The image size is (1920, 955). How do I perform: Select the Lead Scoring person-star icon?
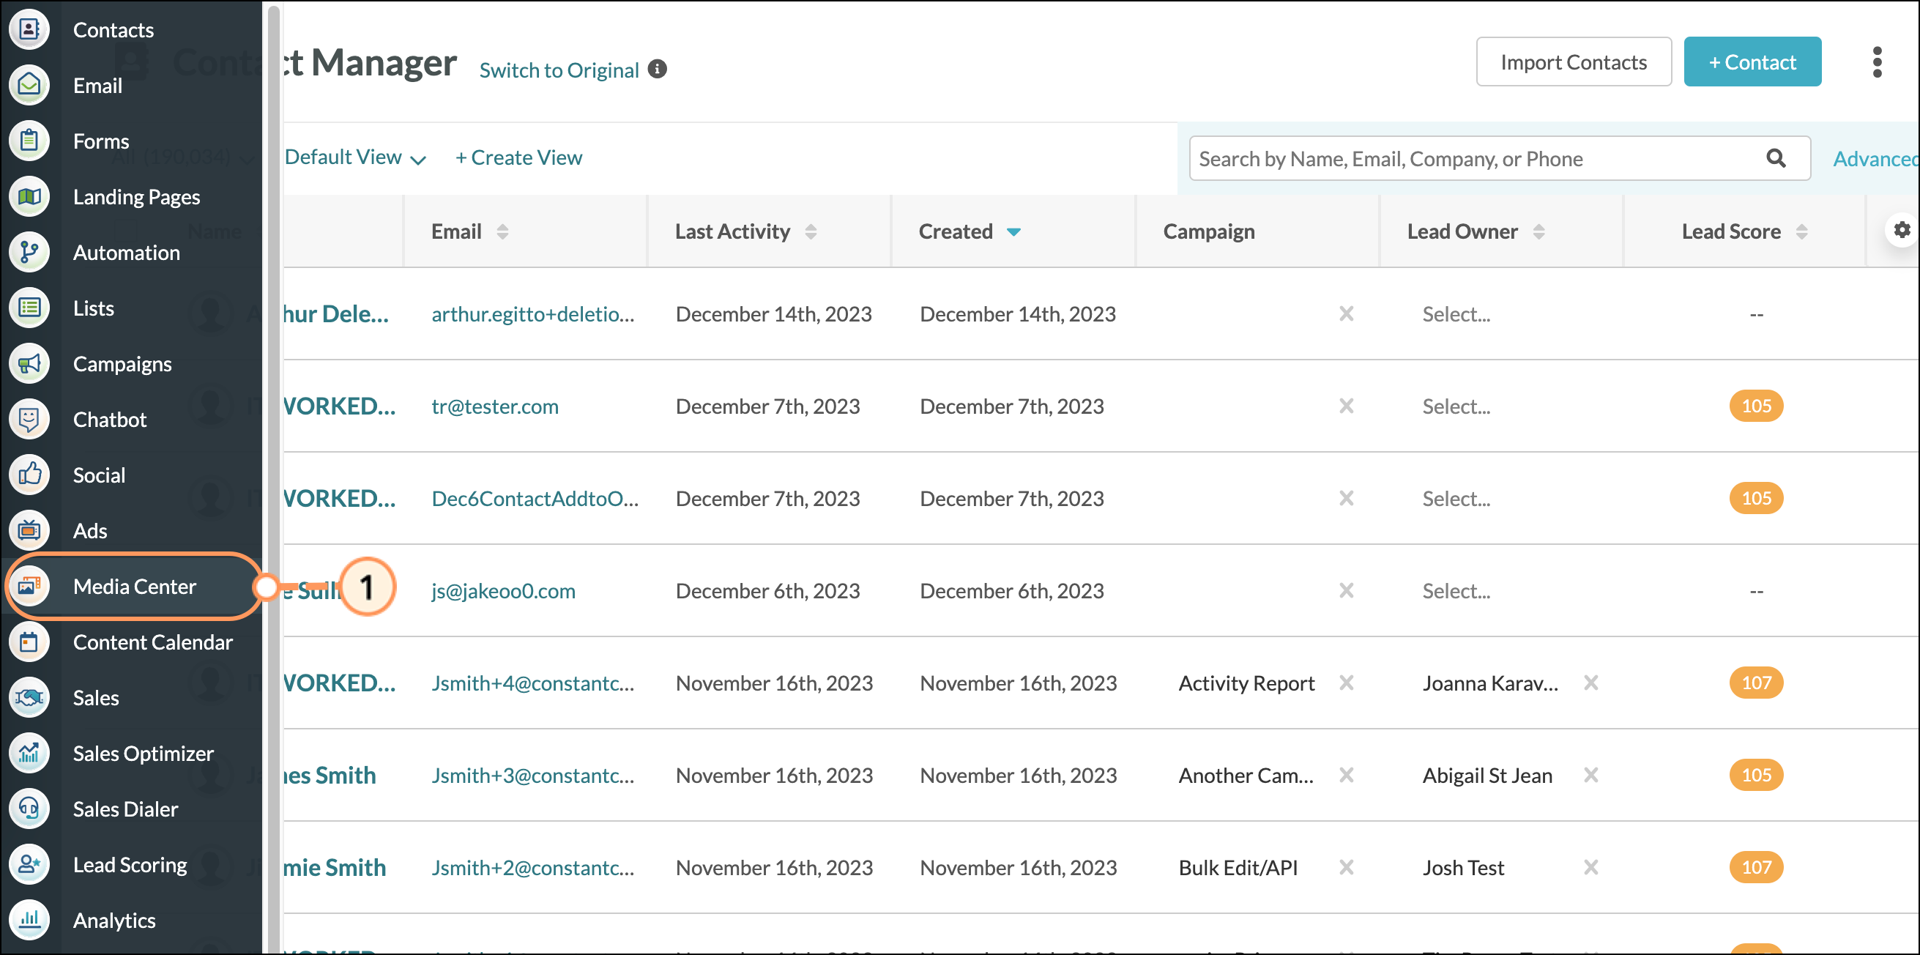coord(29,865)
